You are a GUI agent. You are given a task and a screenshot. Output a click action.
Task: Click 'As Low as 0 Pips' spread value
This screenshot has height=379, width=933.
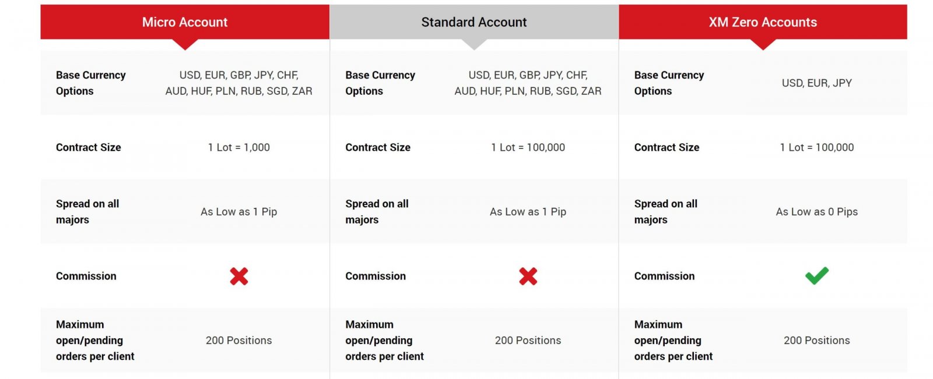point(817,212)
